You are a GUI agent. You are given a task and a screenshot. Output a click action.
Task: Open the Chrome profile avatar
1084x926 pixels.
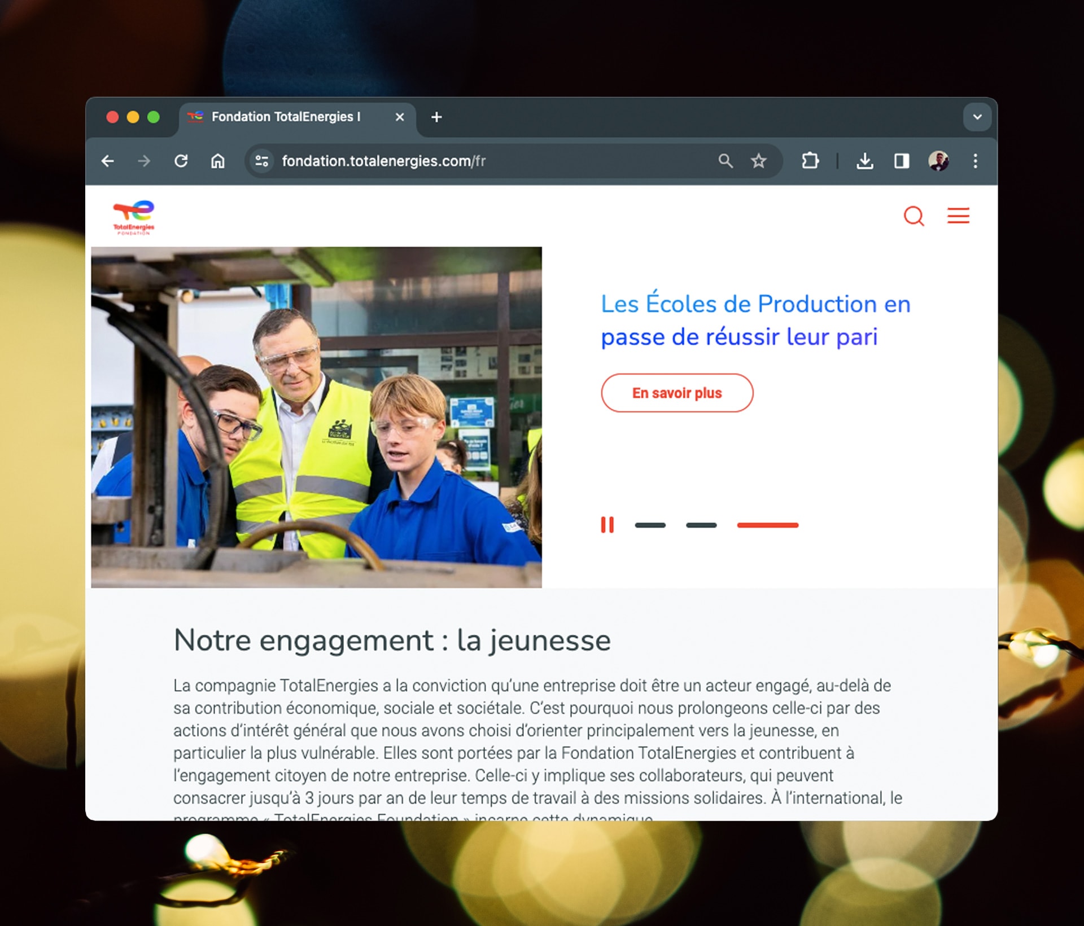point(938,161)
